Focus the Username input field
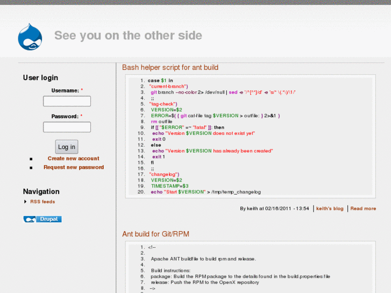Viewport: 391px width, 293px height. (67, 101)
